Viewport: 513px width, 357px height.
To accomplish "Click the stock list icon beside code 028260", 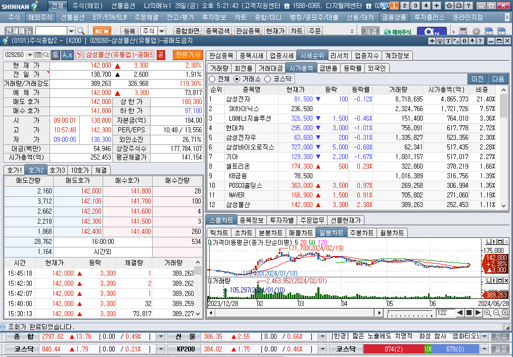I will point(38,55).
